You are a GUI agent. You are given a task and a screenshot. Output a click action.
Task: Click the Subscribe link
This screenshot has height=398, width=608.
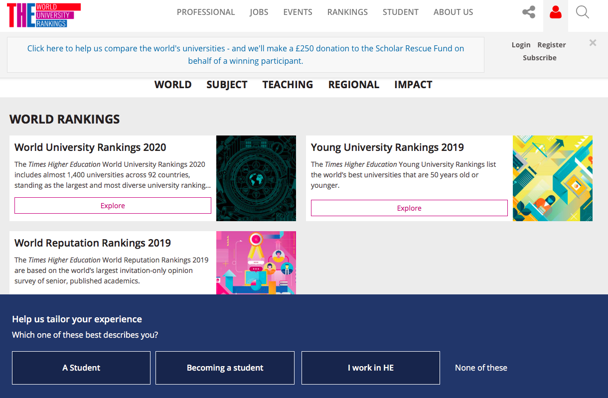click(540, 58)
